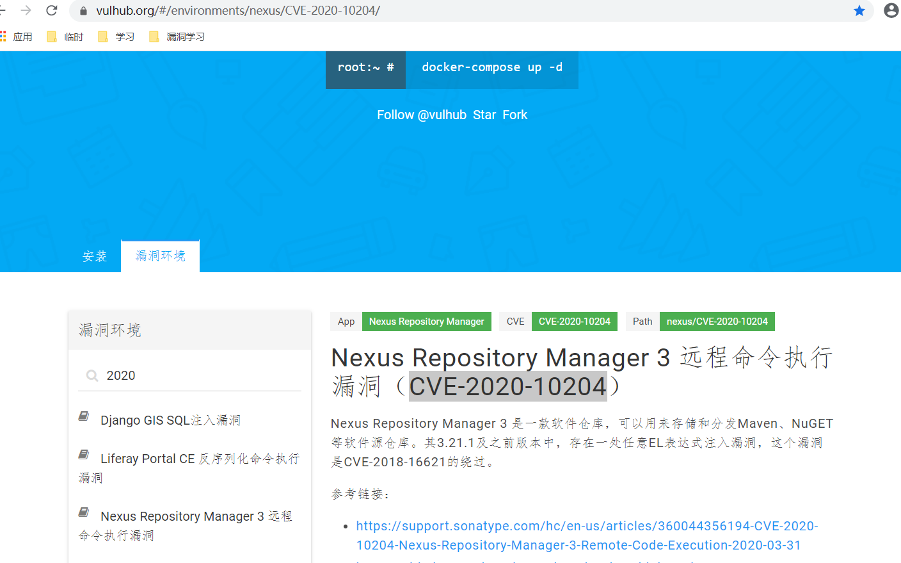The image size is (901, 563).
Task: Click the Nexus Repository Manager green badge
Action: 427,322
